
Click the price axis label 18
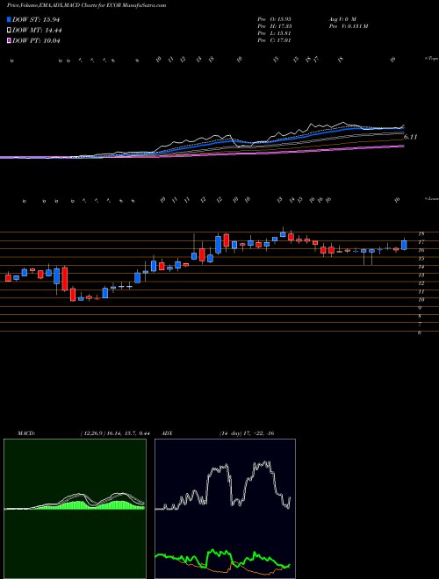pos(421,233)
